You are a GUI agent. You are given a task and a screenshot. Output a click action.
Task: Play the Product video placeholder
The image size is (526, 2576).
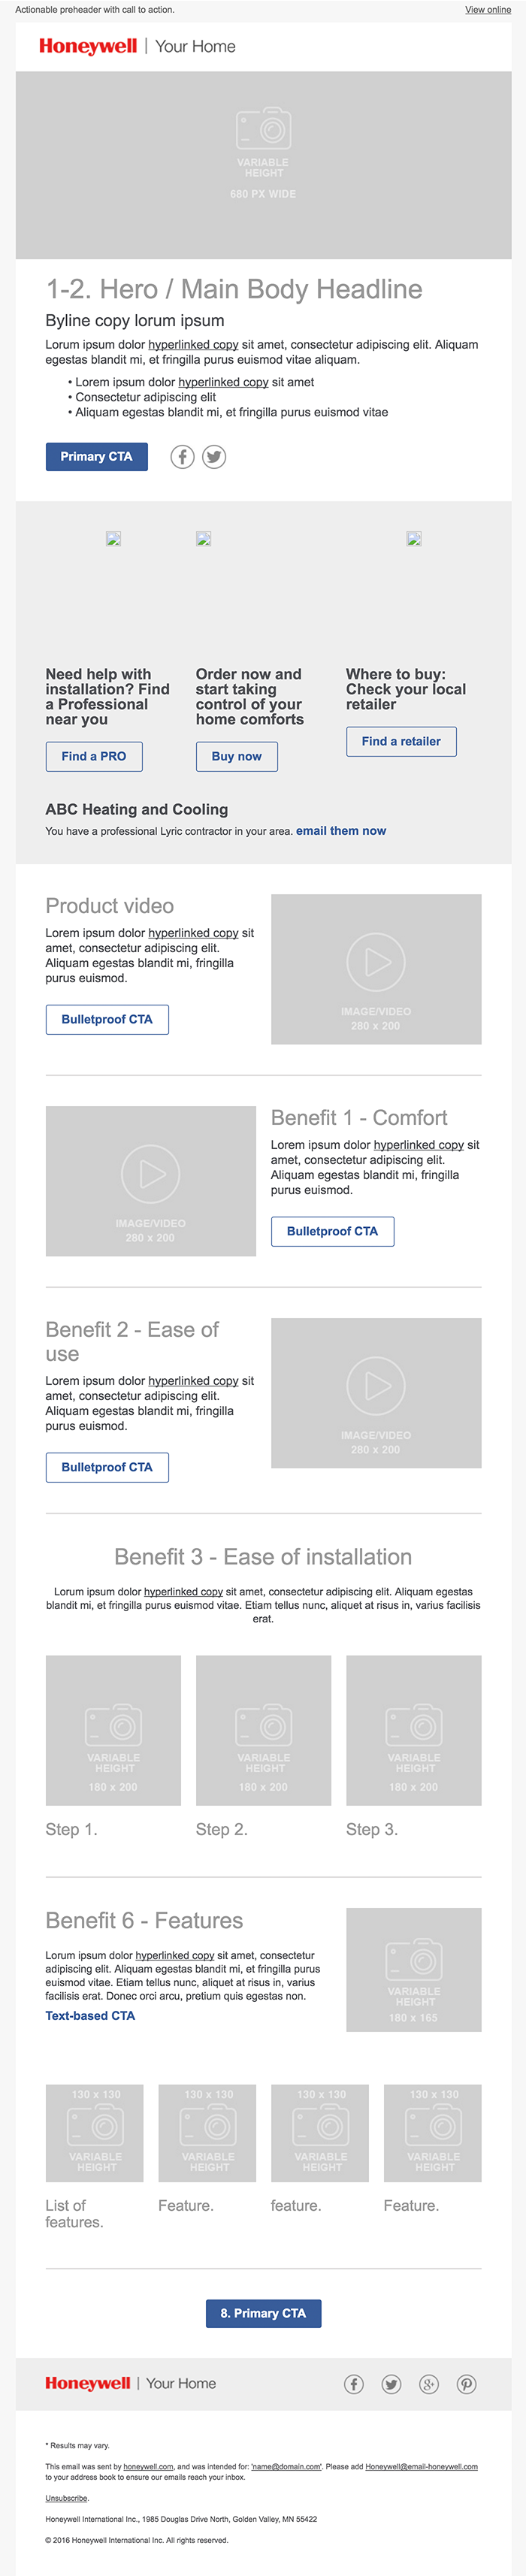point(376,962)
